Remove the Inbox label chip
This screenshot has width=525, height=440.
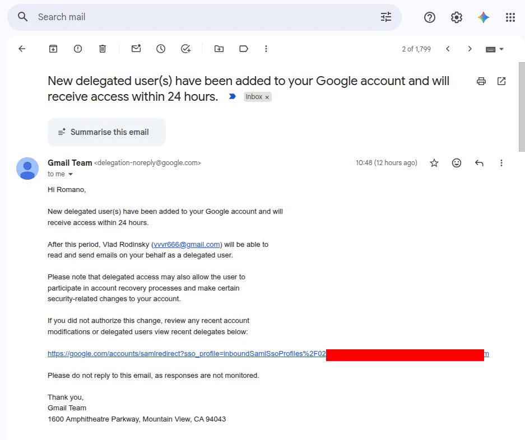click(x=267, y=97)
